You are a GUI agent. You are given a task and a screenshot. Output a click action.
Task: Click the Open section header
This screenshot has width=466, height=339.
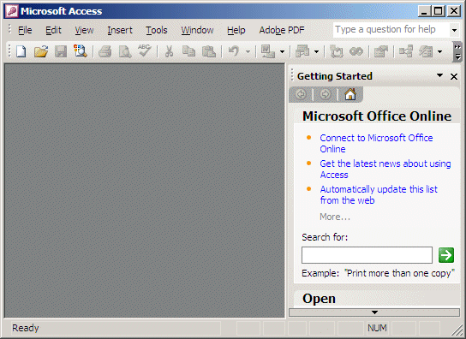[x=319, y=299]
